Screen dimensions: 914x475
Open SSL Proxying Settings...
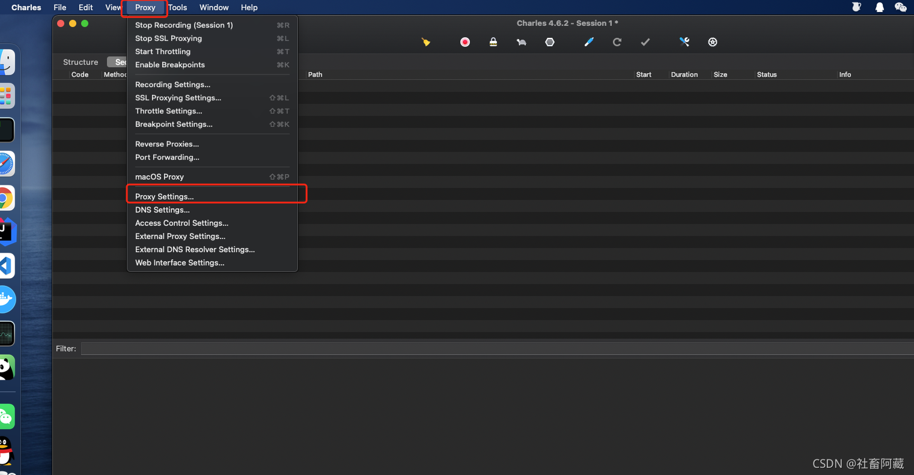pyautogui.click(x=213, y=98)
